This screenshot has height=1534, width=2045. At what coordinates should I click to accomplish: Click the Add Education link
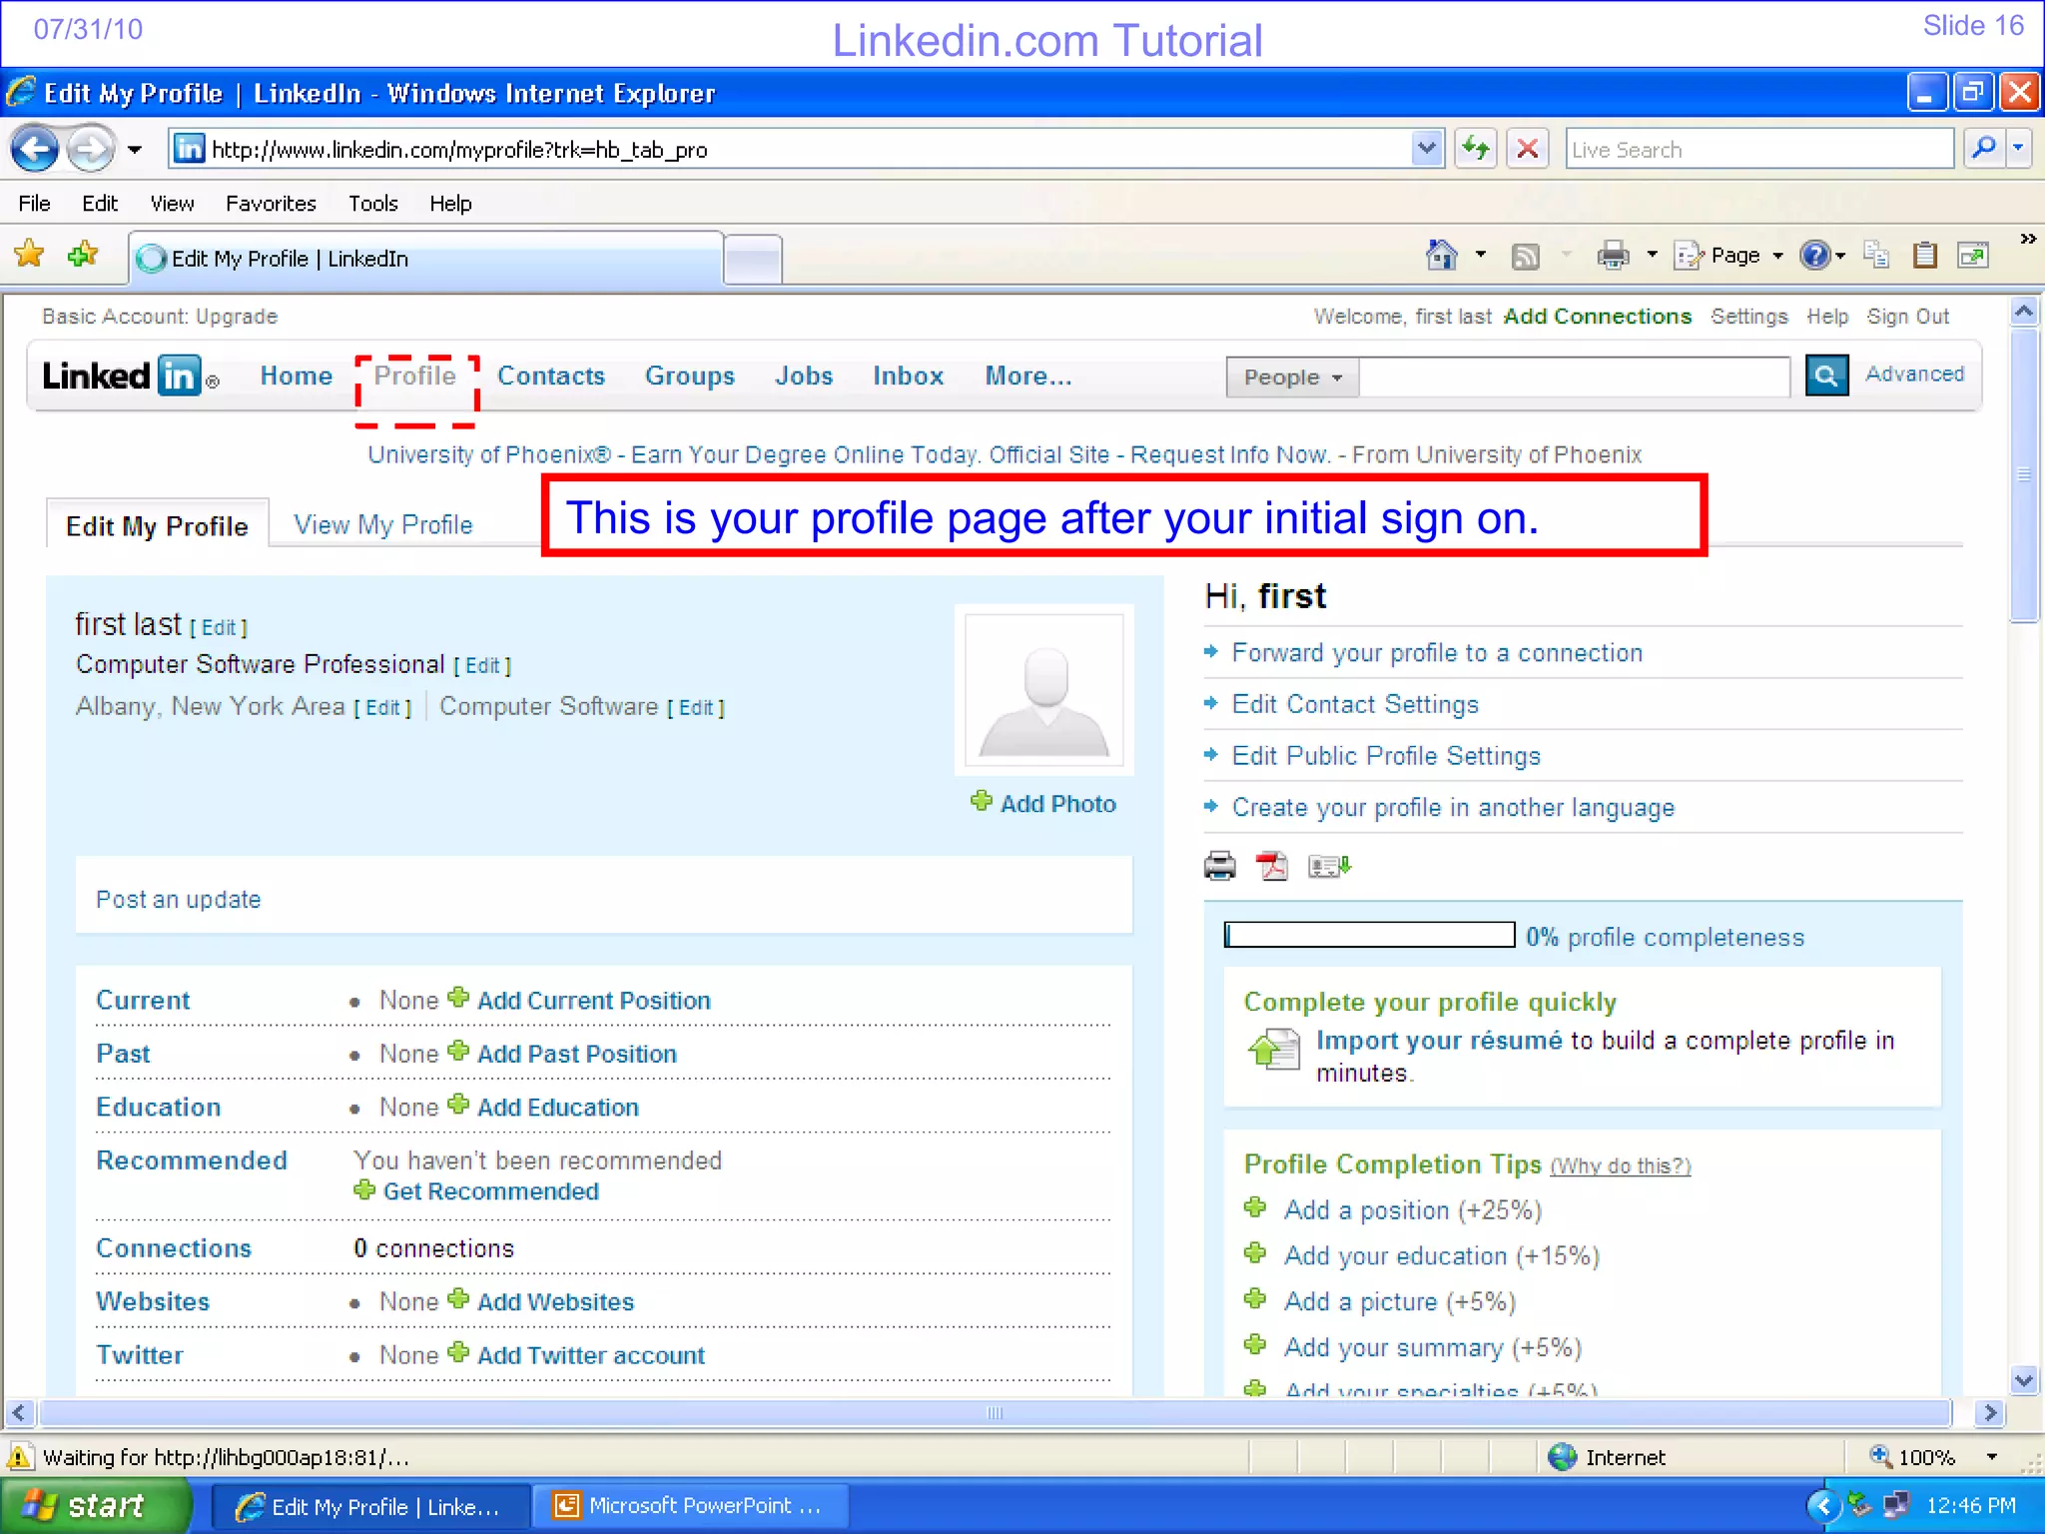[557, 1108]
